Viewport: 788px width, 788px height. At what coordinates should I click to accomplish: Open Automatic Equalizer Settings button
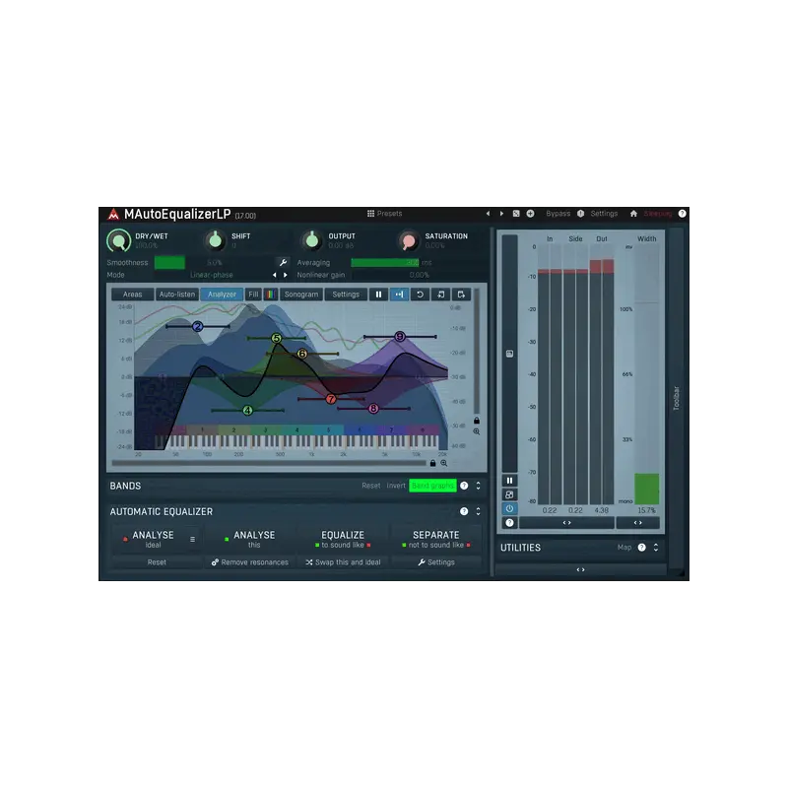(436, 562)
